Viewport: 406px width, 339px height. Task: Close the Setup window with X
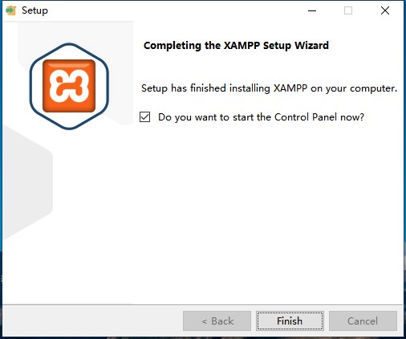pos(385,10)
